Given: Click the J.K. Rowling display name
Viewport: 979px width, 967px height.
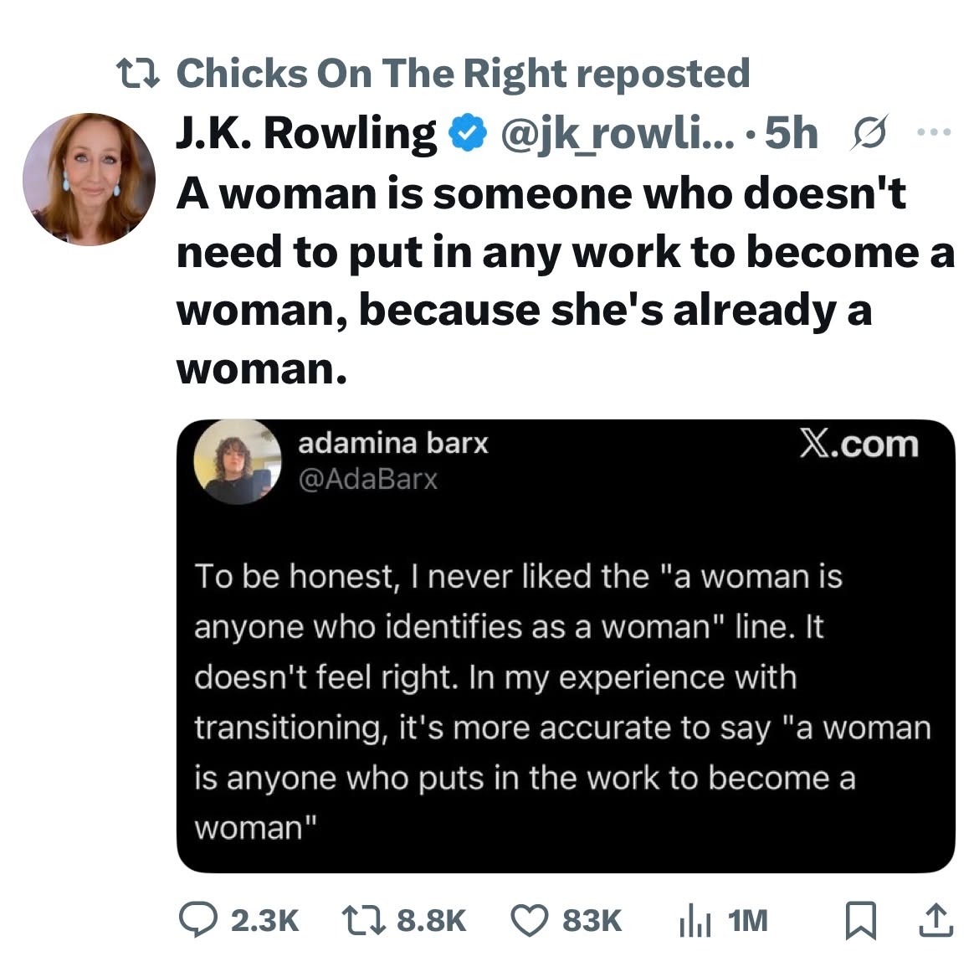Looking at the screenshot, I should [305, 132].
